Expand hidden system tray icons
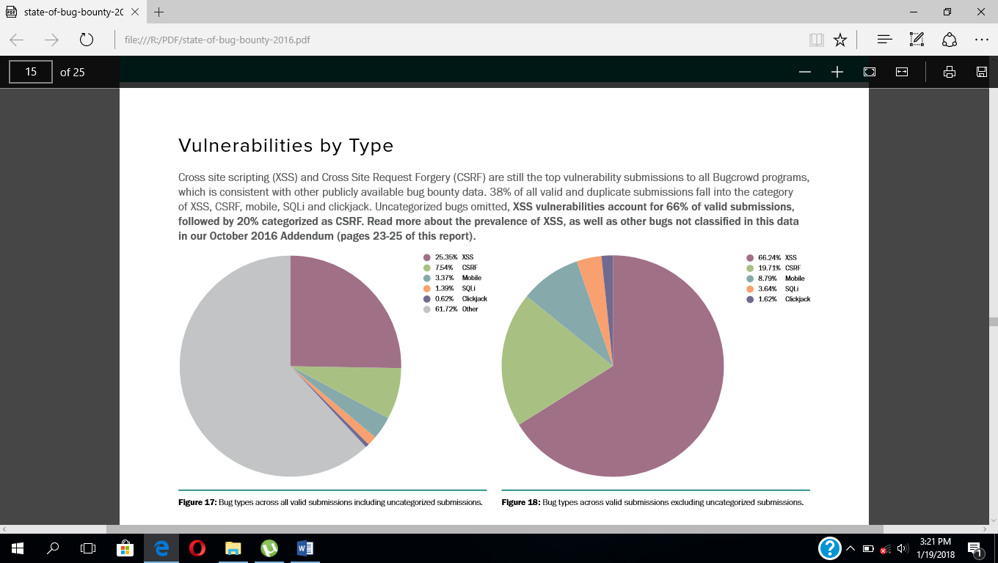998x563 pixels. coord(851,548)
